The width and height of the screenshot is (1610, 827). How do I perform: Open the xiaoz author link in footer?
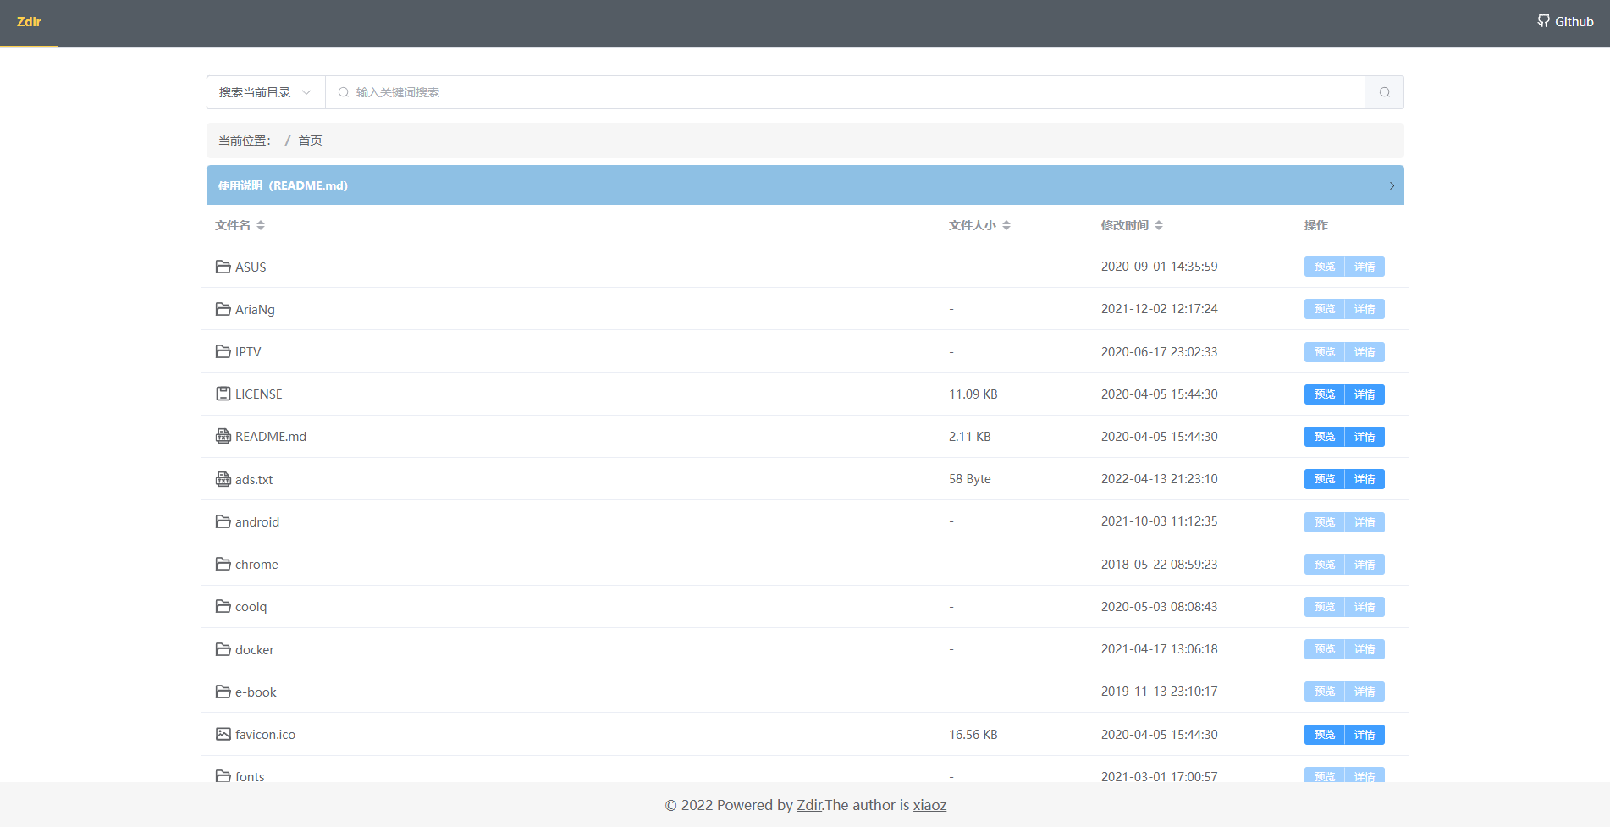pyautogui.click(x=929, y=805)
